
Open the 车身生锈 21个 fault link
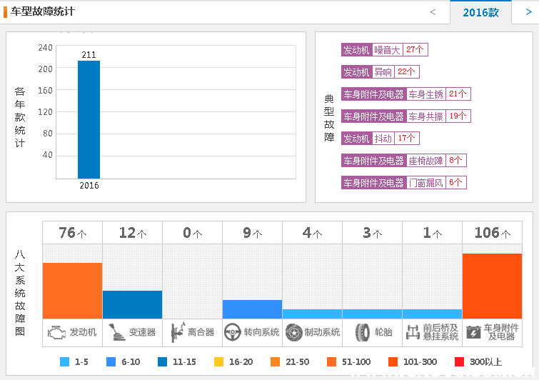point(438,94)
